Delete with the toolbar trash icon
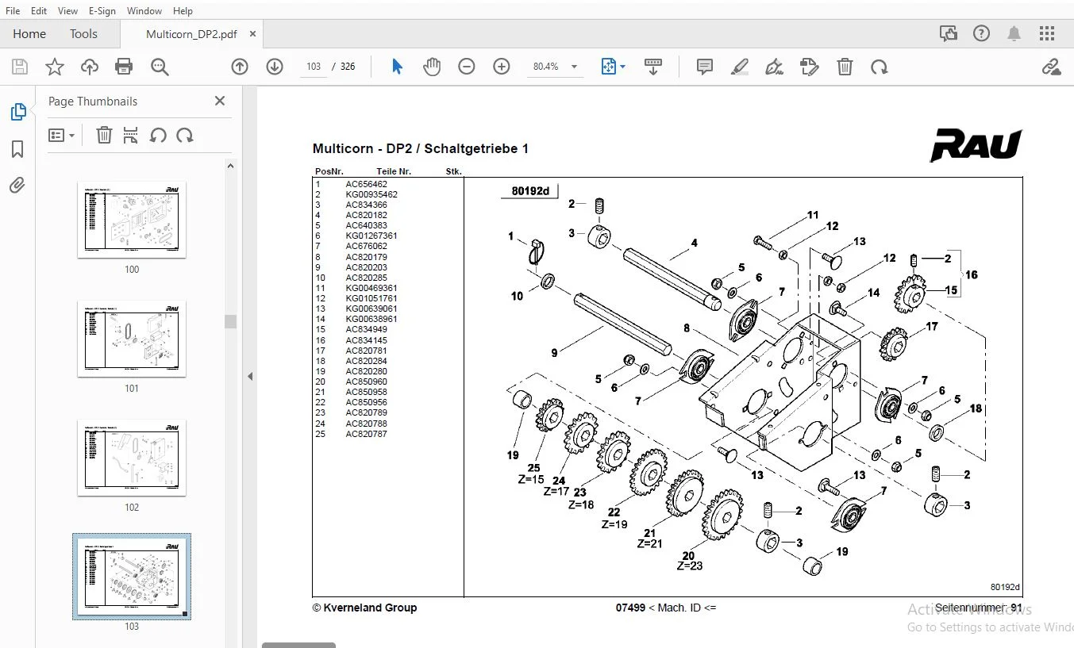1074x648 pixels. [845, 67]
